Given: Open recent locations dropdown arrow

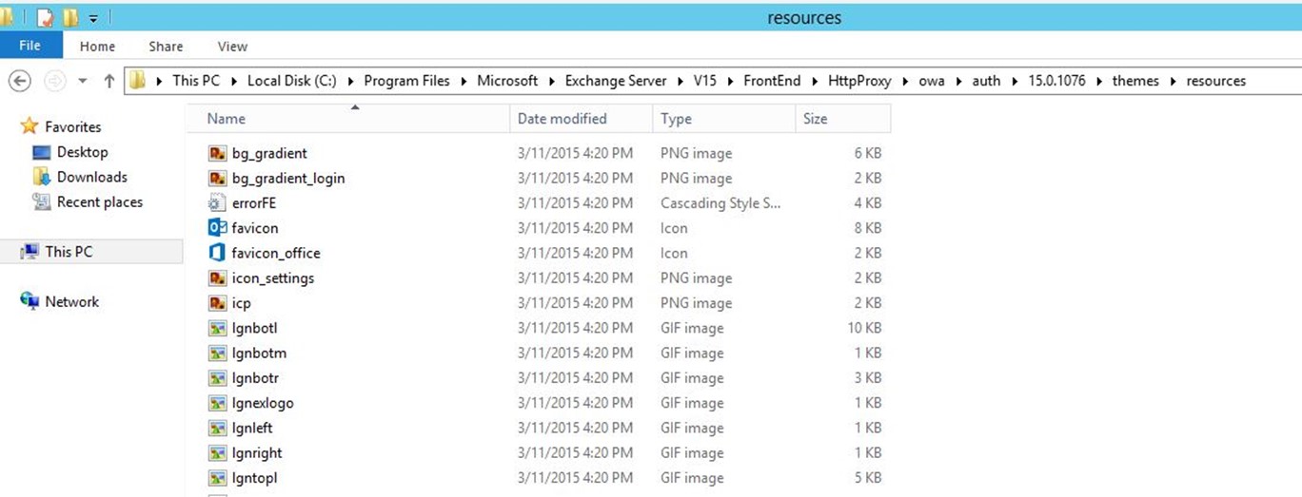Looking at the screenshot, I should (83, 81).
